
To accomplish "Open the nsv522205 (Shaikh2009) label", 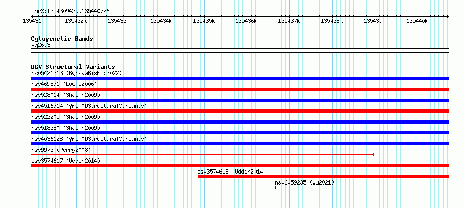I will [66, 117].
